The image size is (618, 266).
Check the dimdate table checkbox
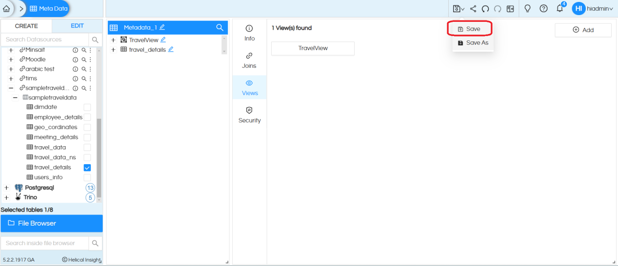point(87,107)
